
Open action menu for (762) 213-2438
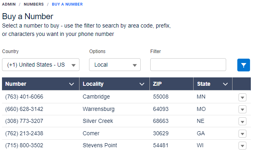pyautogui.click(x=242, y=134)
